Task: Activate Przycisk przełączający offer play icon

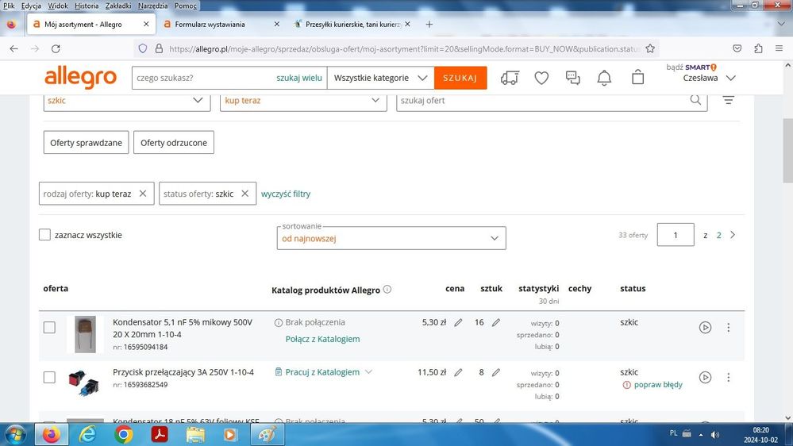Action: (705, 377)
